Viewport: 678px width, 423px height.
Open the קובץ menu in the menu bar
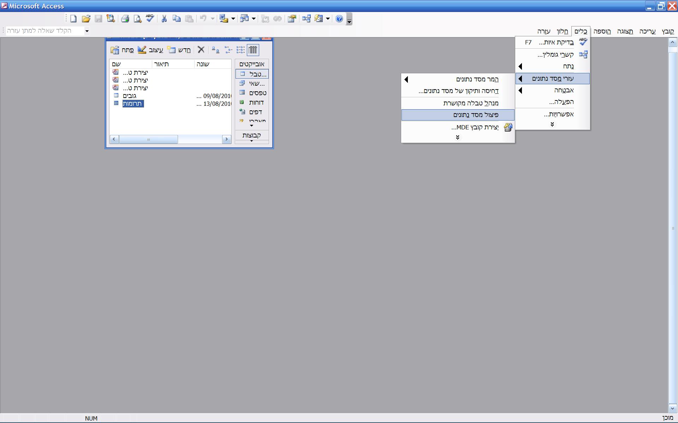point(667,31)
